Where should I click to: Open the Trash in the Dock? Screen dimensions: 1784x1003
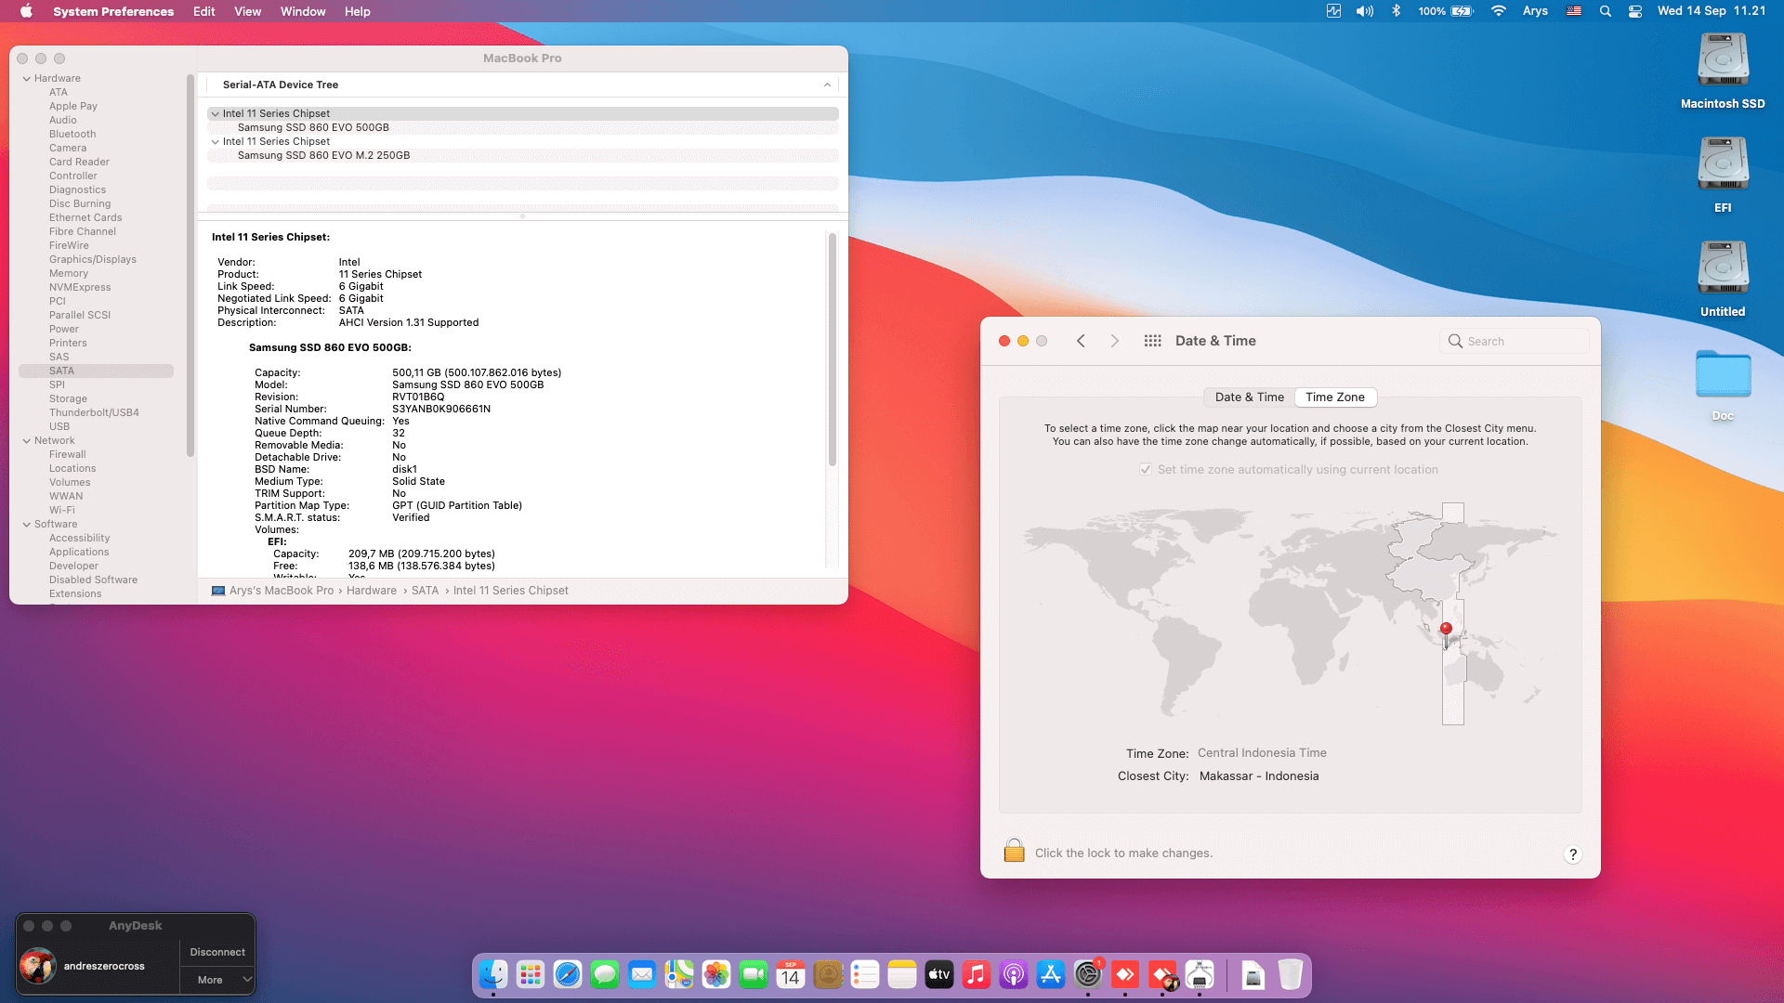click(1291, 974)
